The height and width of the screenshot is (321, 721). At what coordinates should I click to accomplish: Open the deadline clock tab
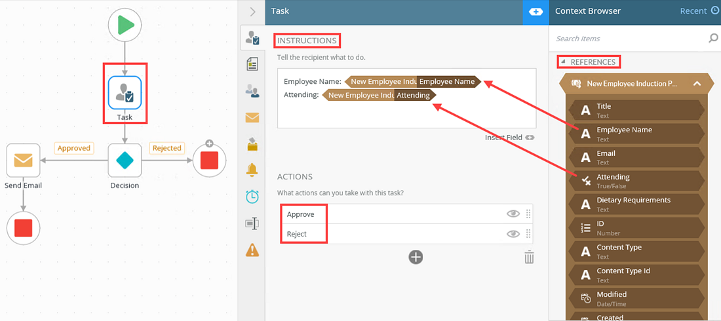pyautogui.click(x=252, y=197)
